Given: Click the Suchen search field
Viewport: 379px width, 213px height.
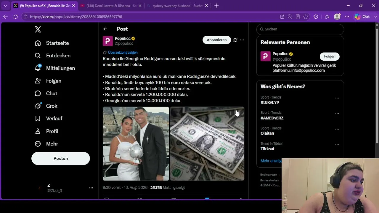Looking at the screenshot, I should [x=300, y=29].
